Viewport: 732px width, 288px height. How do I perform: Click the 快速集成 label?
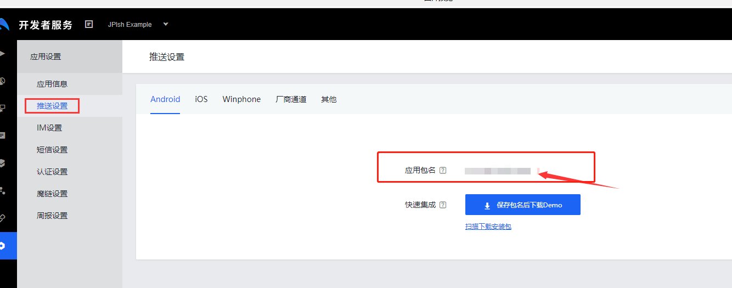point(420,205)
